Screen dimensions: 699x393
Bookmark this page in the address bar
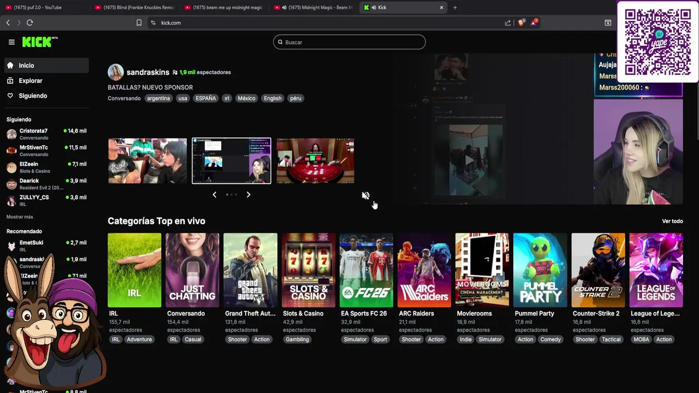(139, 22)
